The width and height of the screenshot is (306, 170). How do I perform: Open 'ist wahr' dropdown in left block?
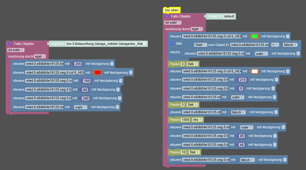point(16,50)
